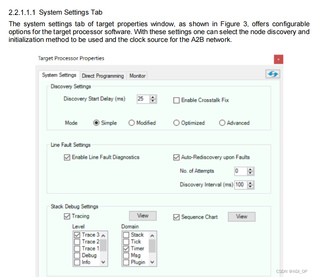Close the Target Processor Properties window
313x277 pixels.
click(279, 59)
